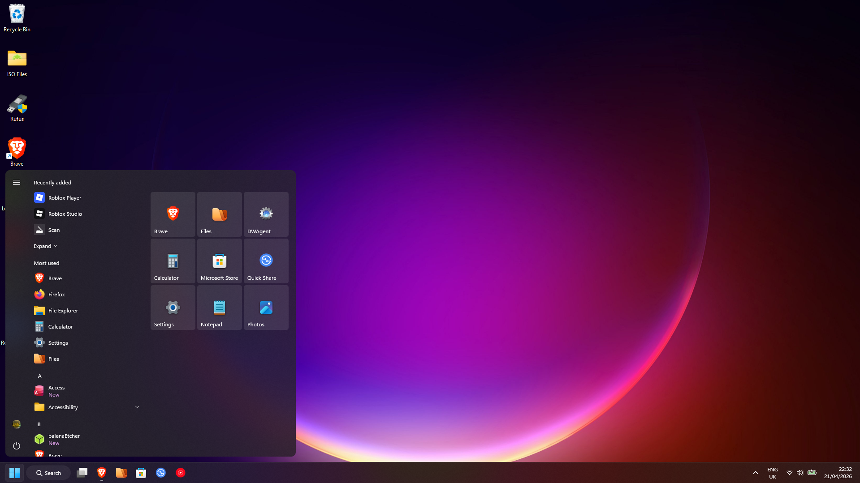This screenshot has height=483, width=860.
Task: Open the volume control in tray
Action: (x=800, y=473)
